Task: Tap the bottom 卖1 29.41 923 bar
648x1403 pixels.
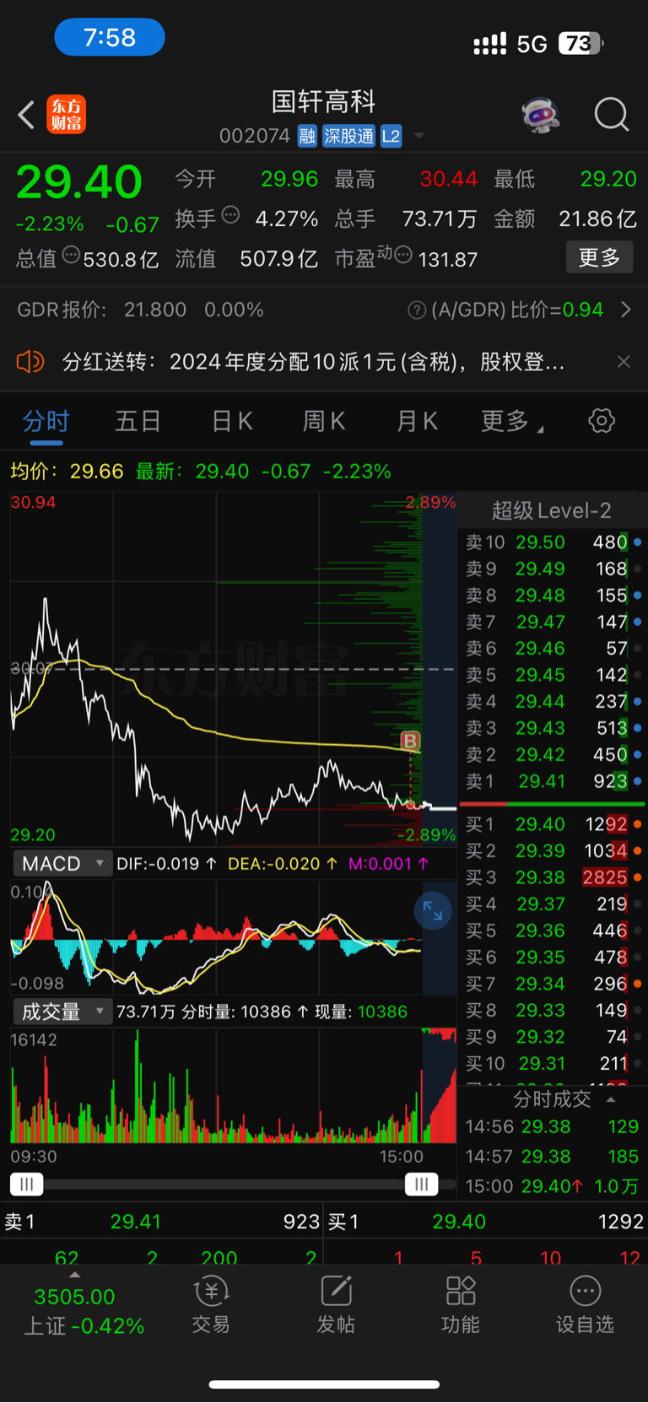Action: pos(161,1222)
